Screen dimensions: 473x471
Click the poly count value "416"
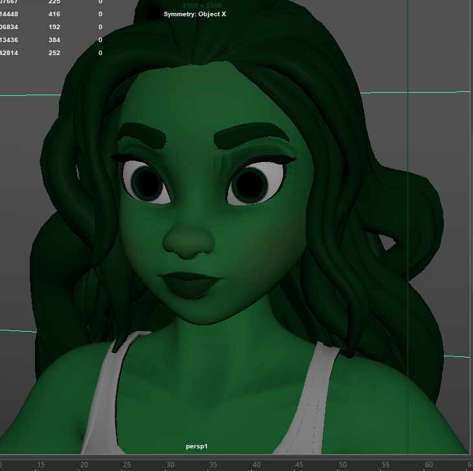point(54,14)
